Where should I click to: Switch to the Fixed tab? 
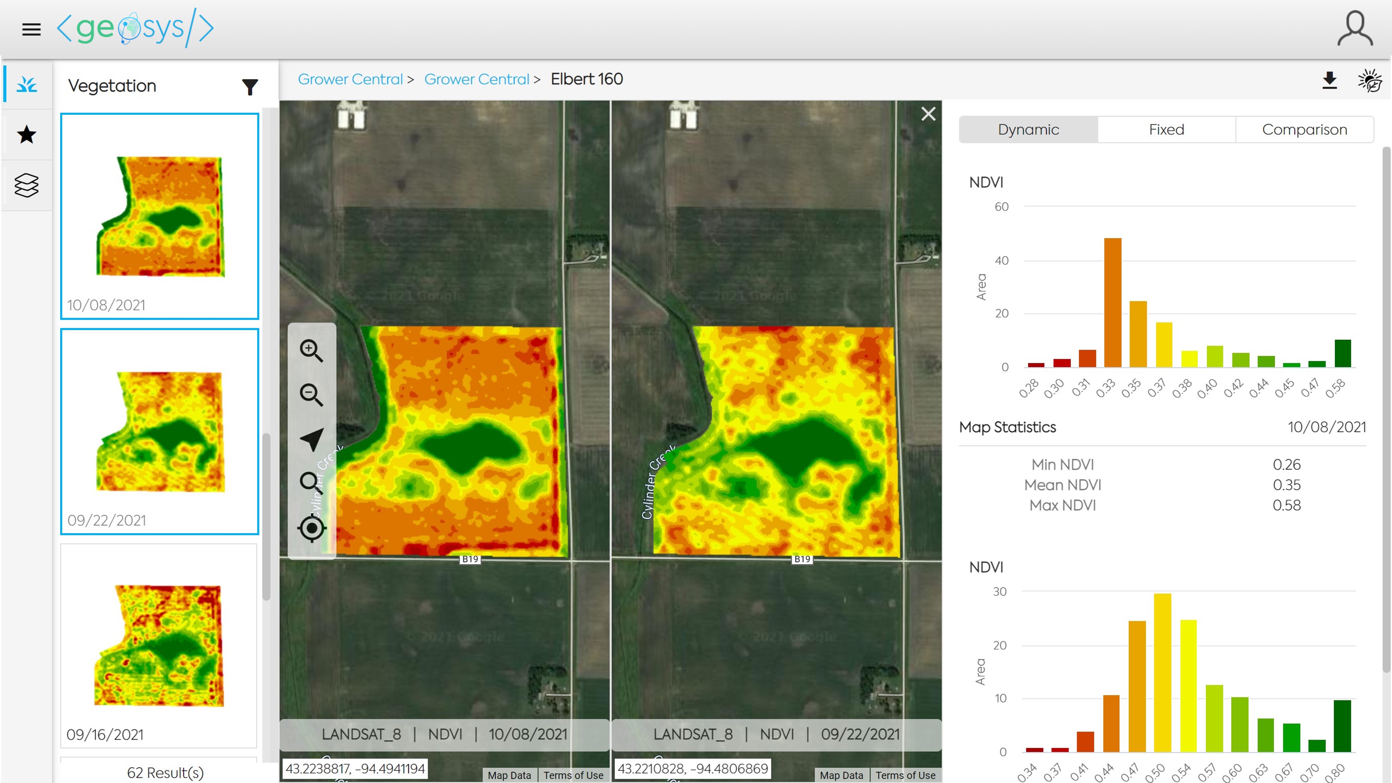[x=1166, y=130]
